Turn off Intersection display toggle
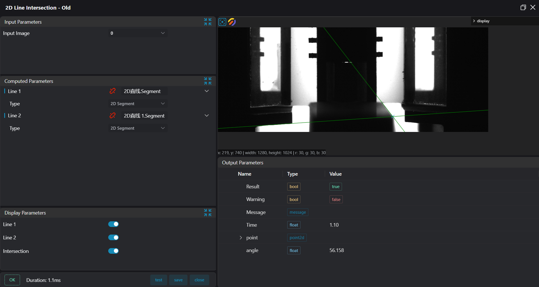 (x=113, y=251)
